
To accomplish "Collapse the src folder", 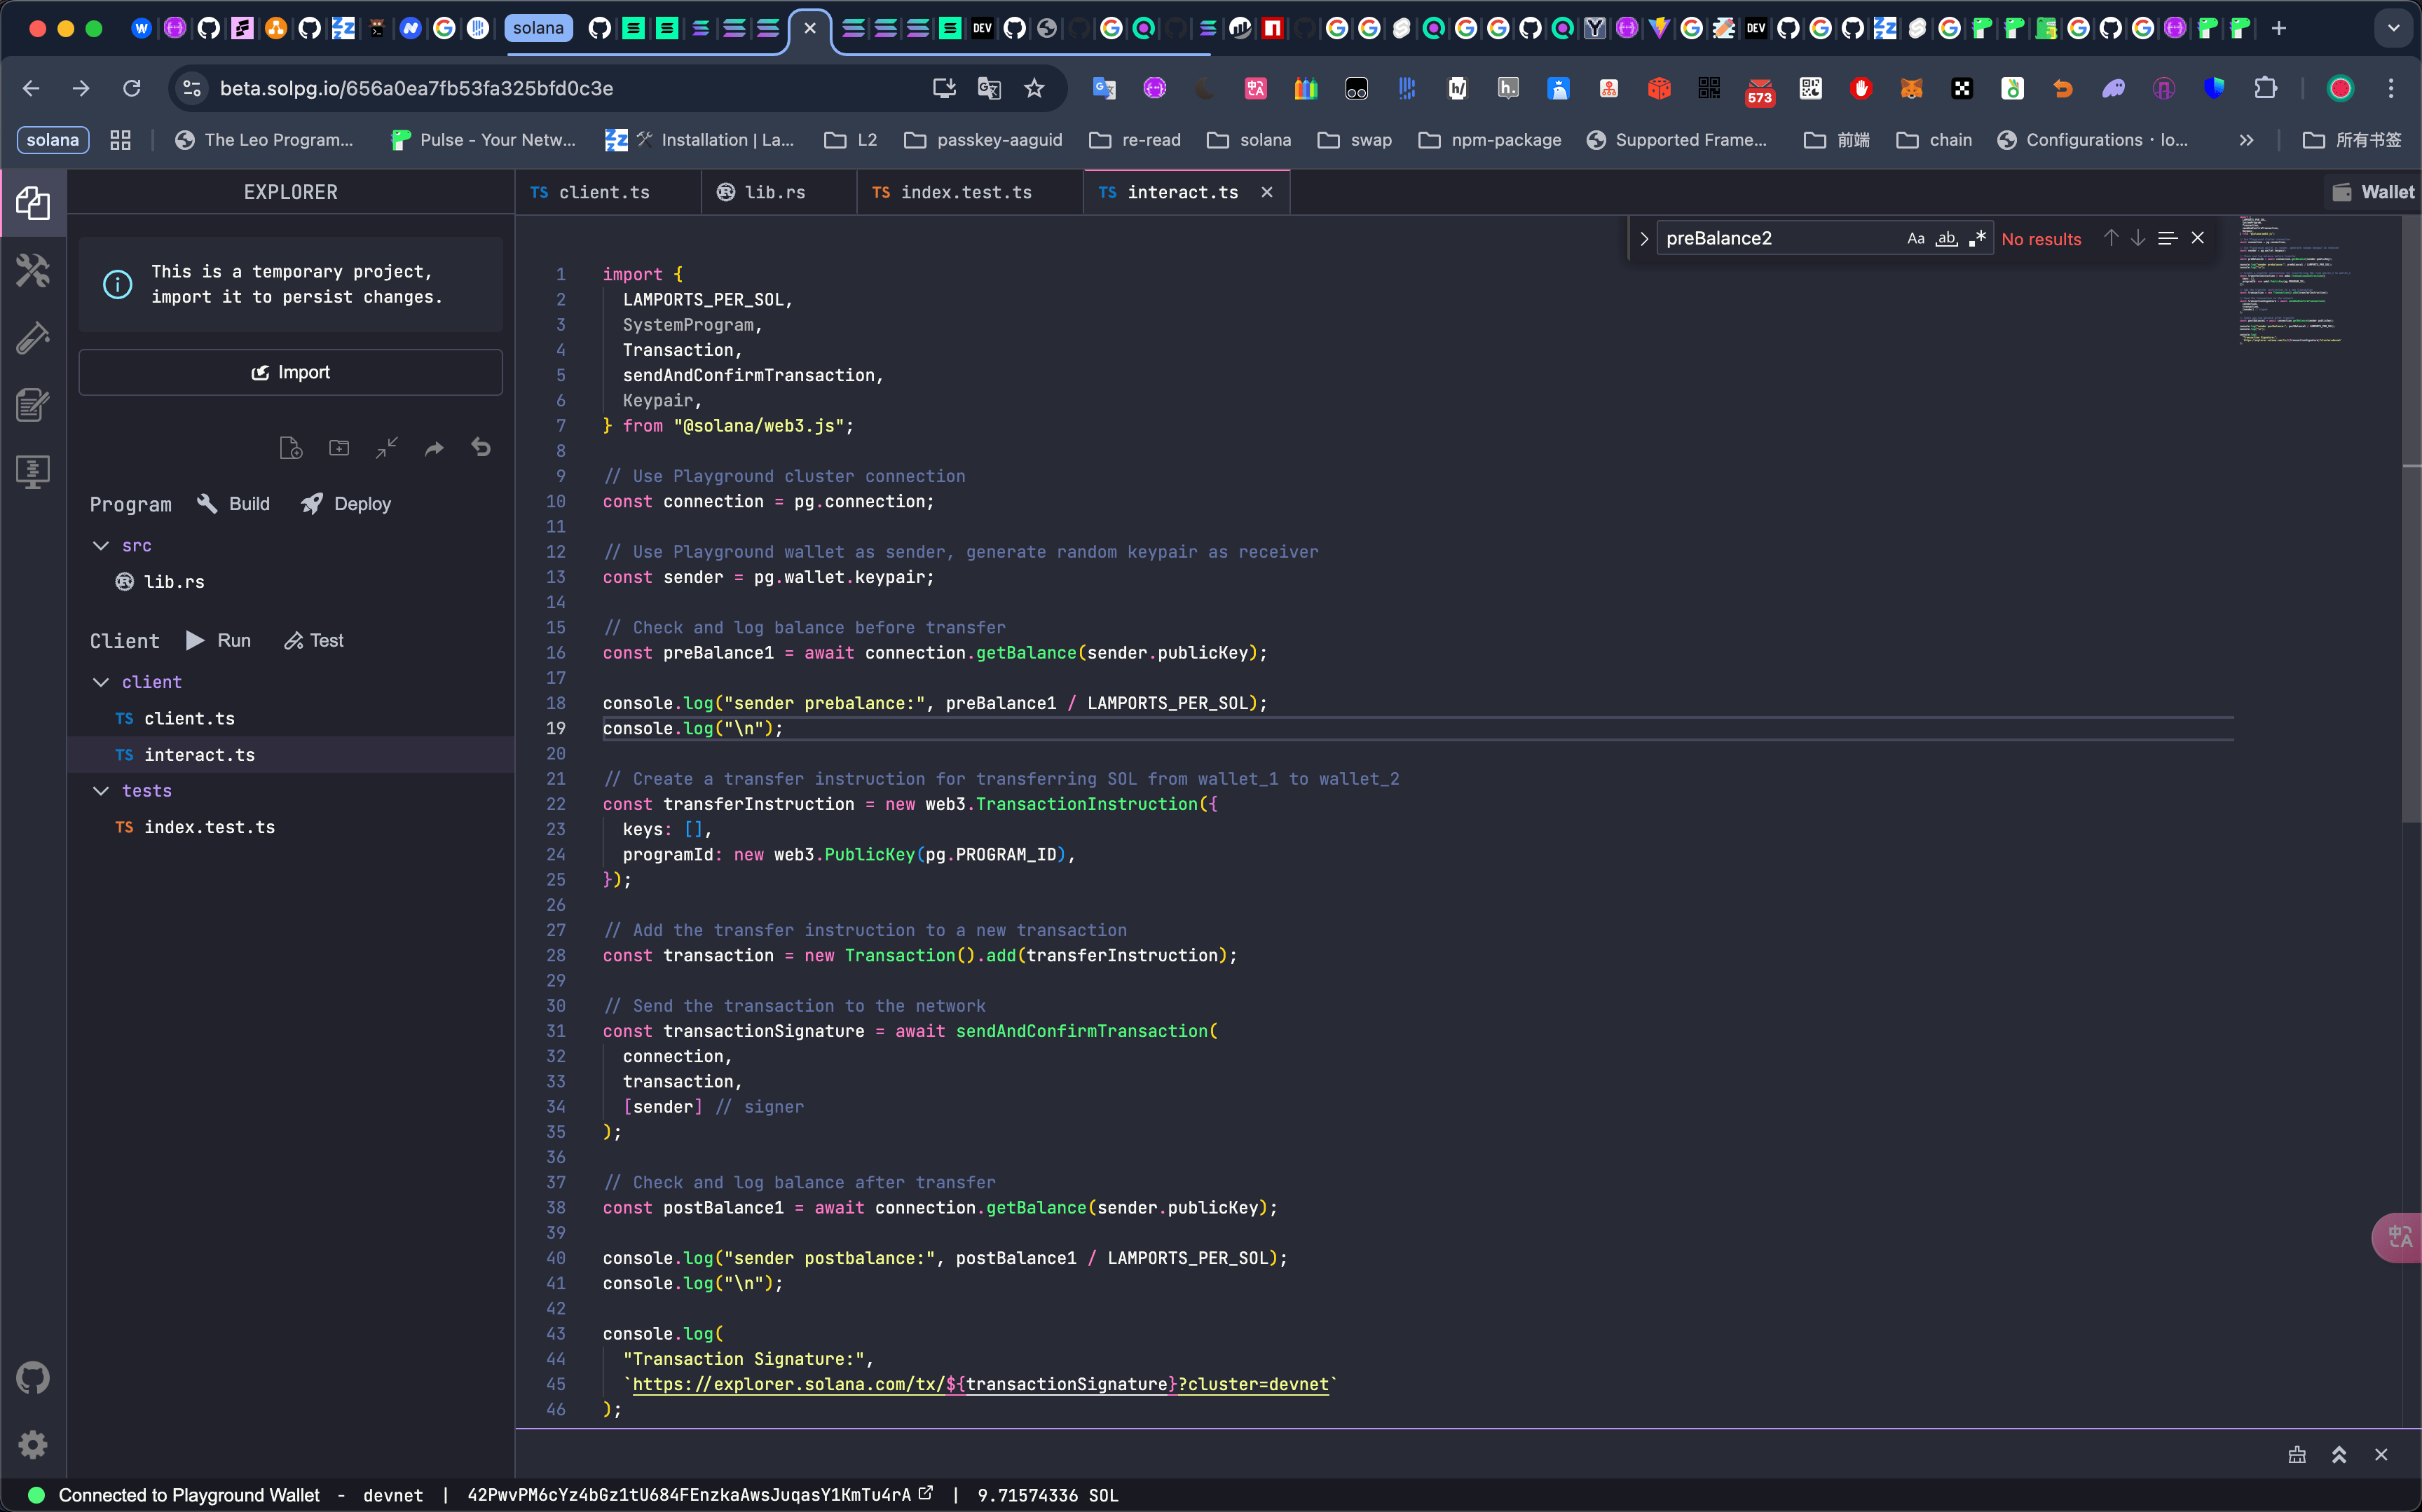I will [x=101, y=545].
